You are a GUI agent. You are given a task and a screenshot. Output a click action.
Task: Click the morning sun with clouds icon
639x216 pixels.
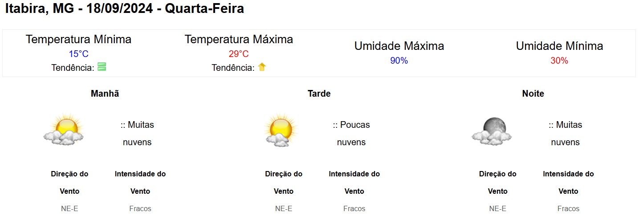point(64,130)
